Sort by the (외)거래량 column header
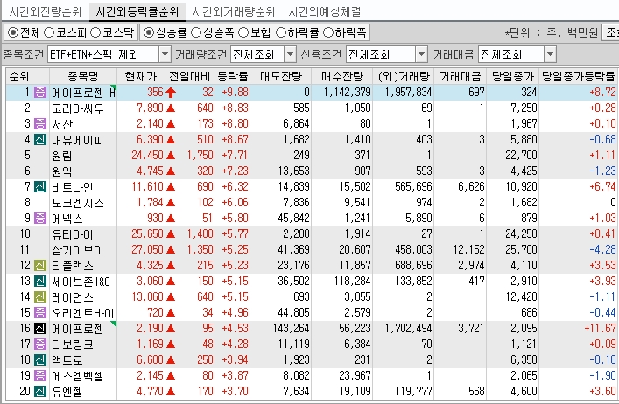 (x=404, y=76)
